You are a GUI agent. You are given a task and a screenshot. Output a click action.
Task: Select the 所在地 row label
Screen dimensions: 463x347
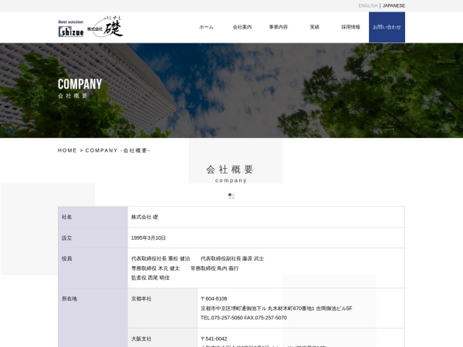tap(69, 298)
